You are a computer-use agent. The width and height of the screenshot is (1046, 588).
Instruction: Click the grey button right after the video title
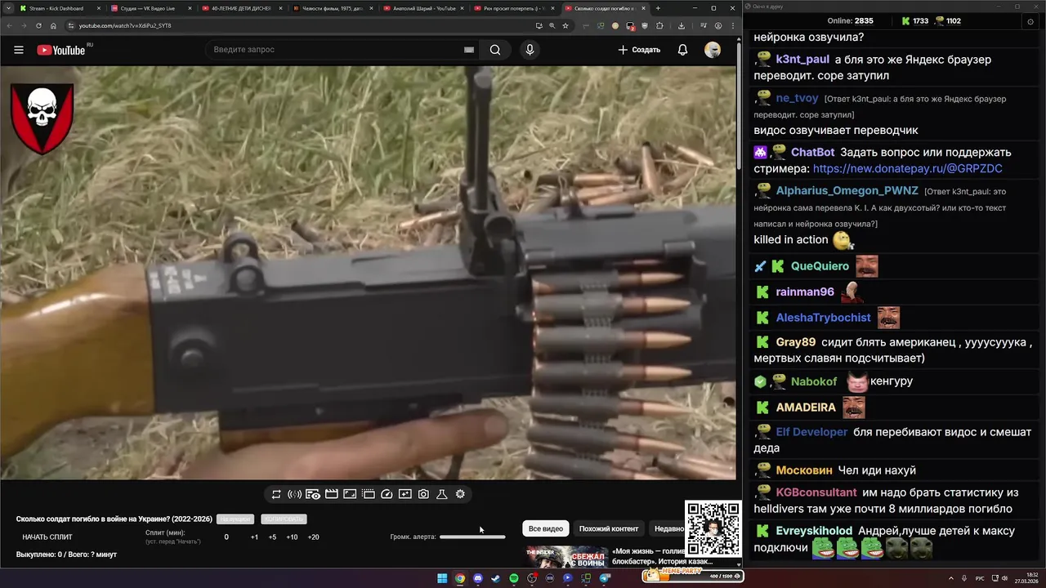(235, 519)
